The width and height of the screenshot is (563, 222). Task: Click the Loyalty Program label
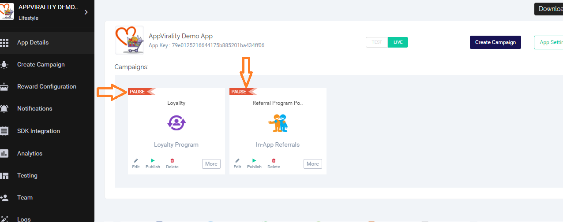coord(176,144)
